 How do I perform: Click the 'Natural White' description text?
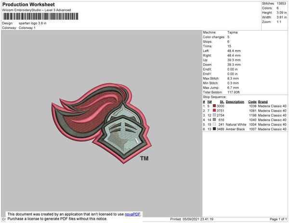tap(236, 124)
